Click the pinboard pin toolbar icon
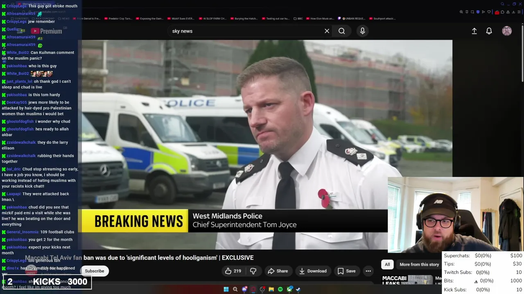This screenshot has width=524, height=294. (x=467, y=12)
